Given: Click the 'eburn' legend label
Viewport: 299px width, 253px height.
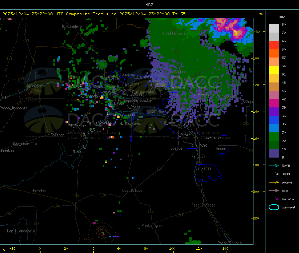Looking at the screenshot, I should (x=287, y=183).
